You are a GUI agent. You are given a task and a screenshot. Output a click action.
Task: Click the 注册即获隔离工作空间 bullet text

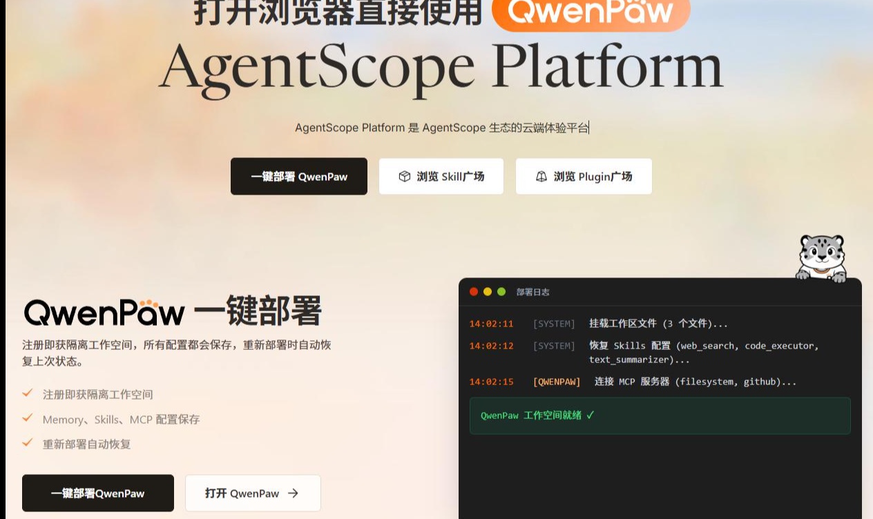coord(98,395)
